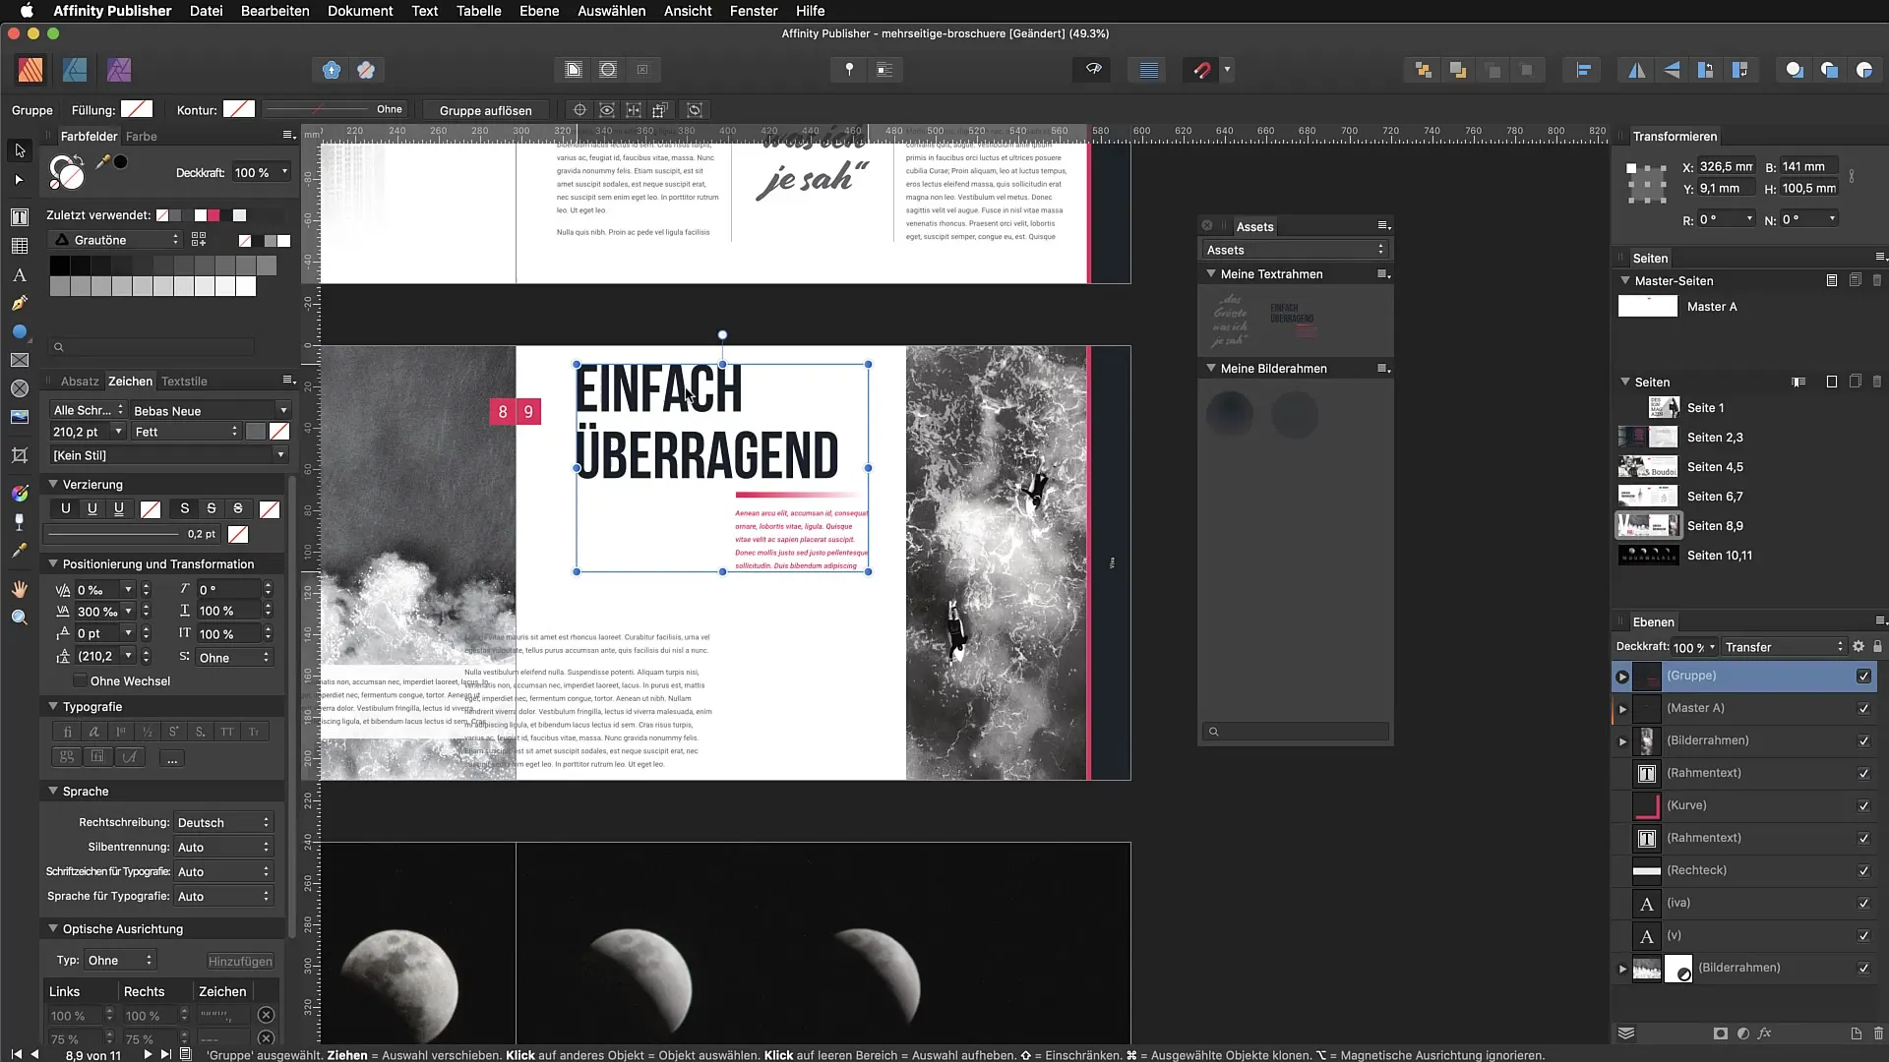Select the Crop tool
The width and height of the screenshot is (1889, 1062).
tap(19, 455)
